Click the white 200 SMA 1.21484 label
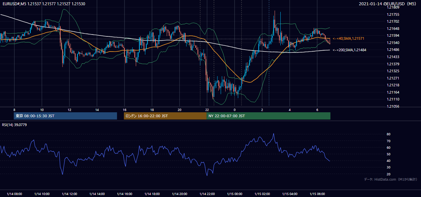Image resolution: width=421 pixels, height=197 pixels. (x=350, y=50)
